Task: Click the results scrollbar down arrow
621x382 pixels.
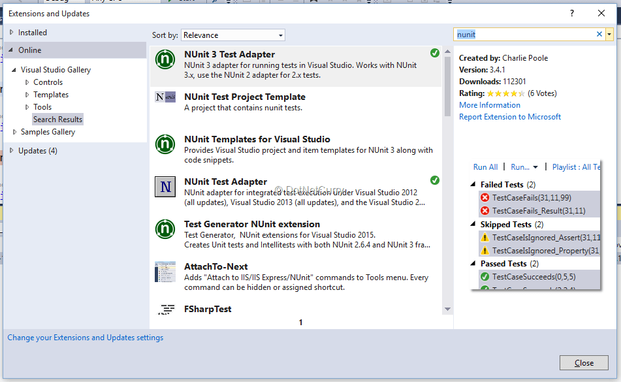Action: (447, 309)
